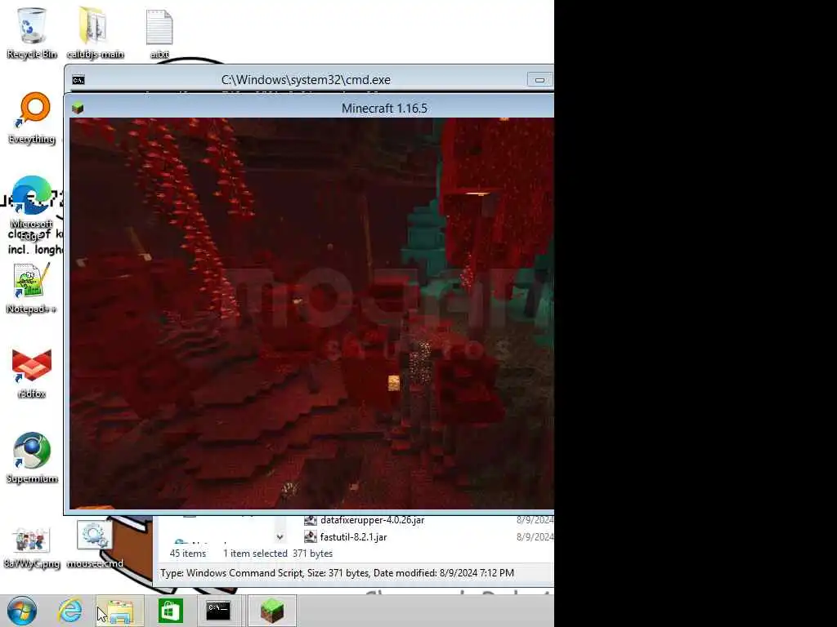Viewport: 837px width, 627px height.
Task: Open Internet Explorer from the taskbar
Action: point(70,611)
